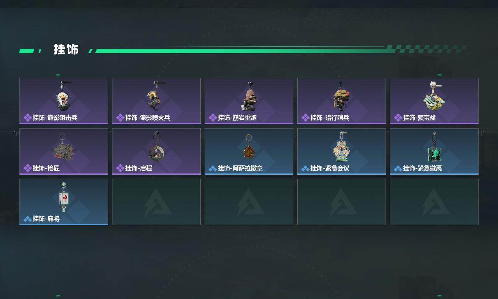
Task: Pick the 阿萨拉徽章 badge icon
Action: (249, 147)
